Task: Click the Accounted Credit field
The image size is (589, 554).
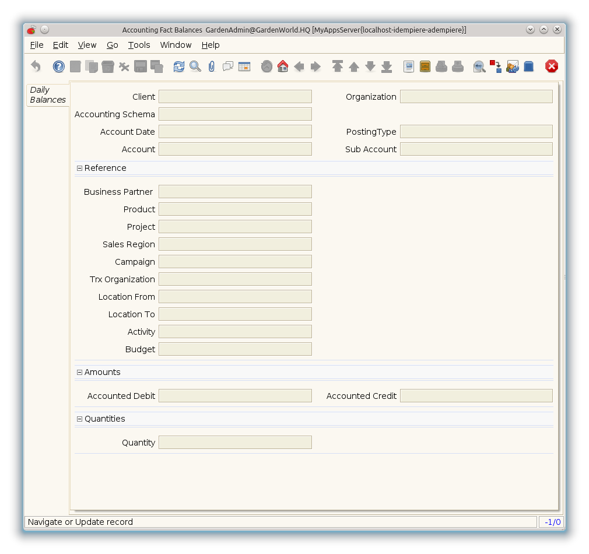Action: pos(476,396)
